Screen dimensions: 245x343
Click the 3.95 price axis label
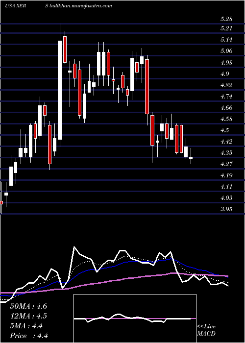(226, 209)
